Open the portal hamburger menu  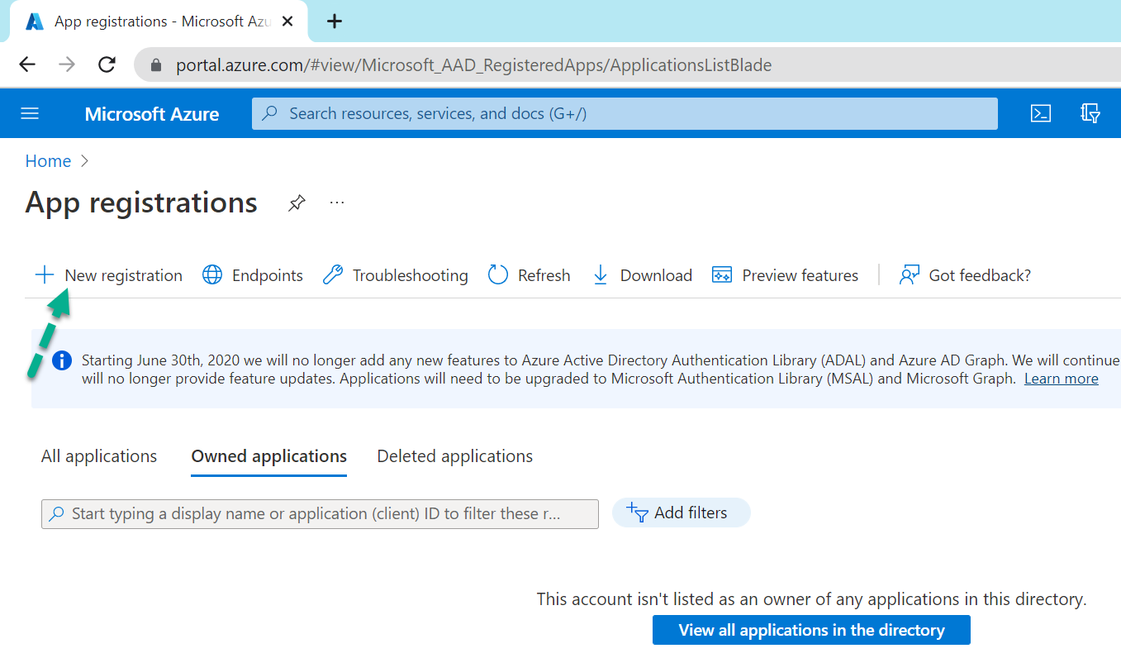click(x=30, y=113)
